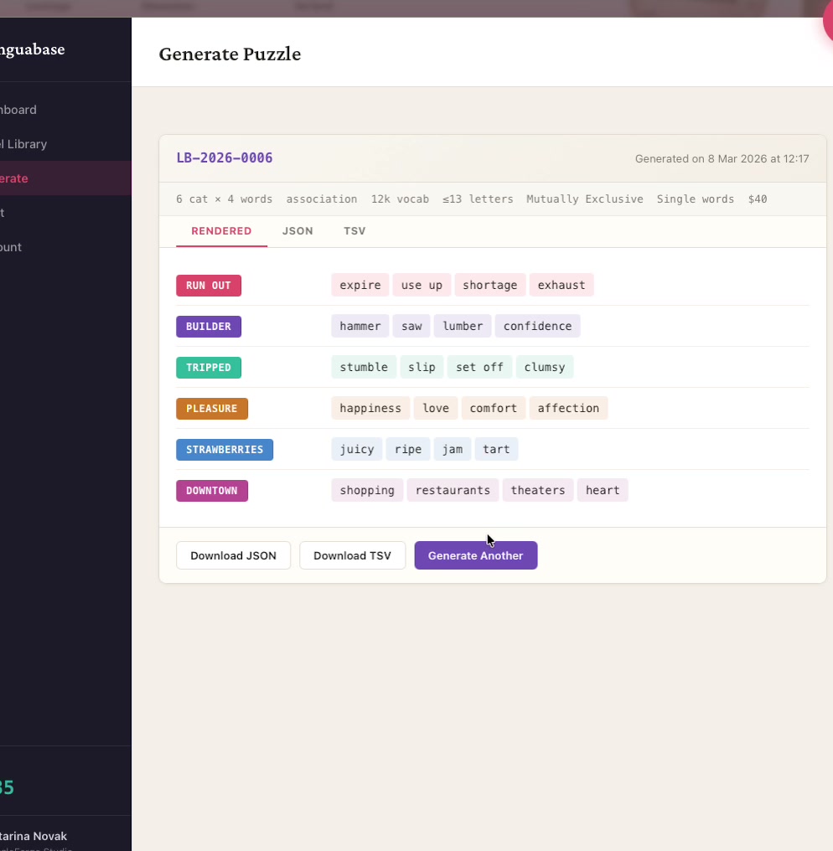Click the word chip 'exhaust'

point(561,285)
